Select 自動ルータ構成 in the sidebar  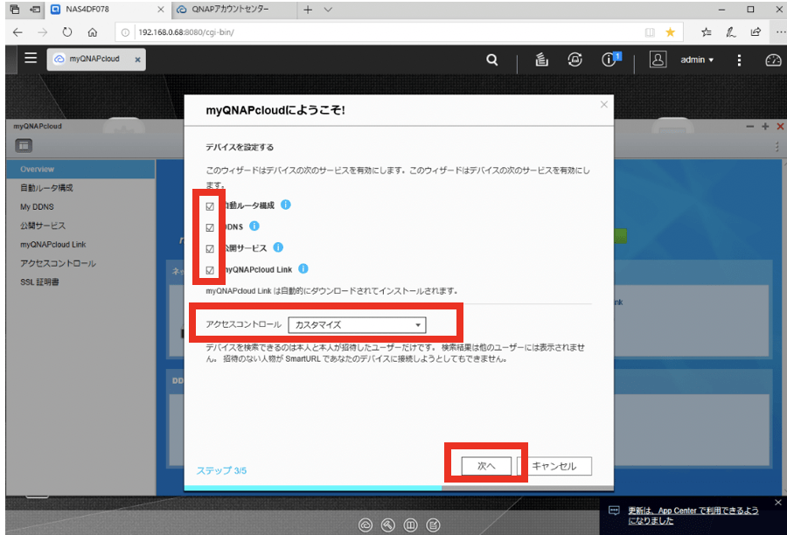(x=80, y=188)
